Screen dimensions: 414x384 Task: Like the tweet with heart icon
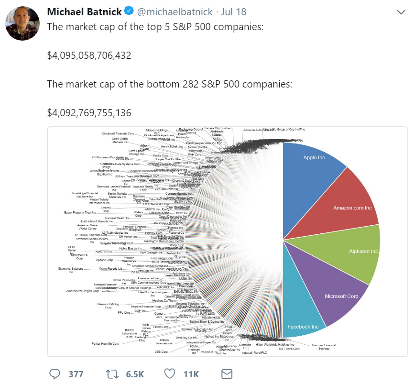coord(170,373)
